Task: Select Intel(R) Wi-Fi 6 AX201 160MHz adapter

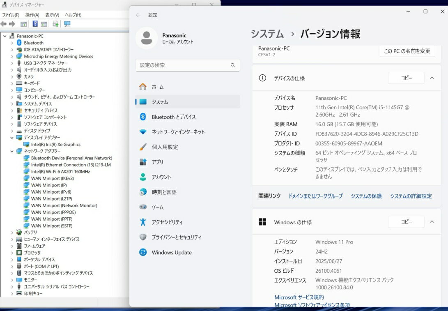Action: click(x=60, y=172)
